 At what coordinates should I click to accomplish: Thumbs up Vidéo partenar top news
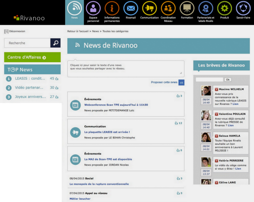57,88
